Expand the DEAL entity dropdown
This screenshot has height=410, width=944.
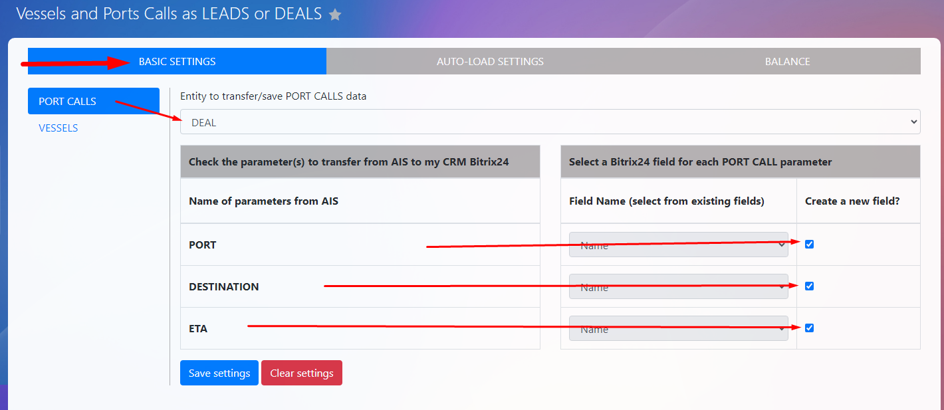pyautogui.click(x=550, y=122)
